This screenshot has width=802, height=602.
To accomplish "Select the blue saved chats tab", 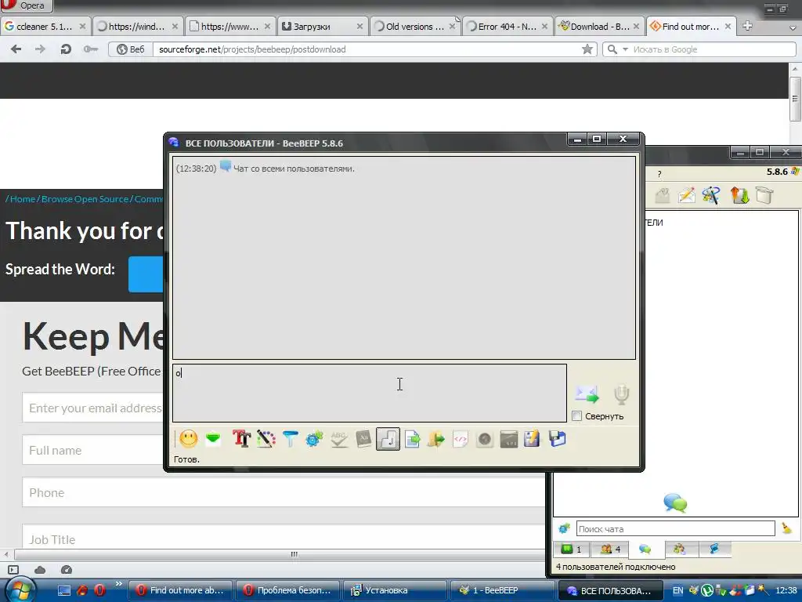I will pos(714,549).
